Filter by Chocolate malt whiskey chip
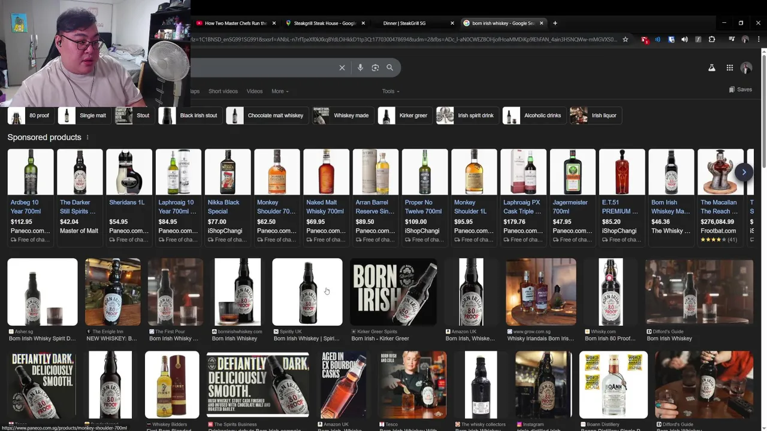The height and width of the screenshot is (431, 767). 267,116
